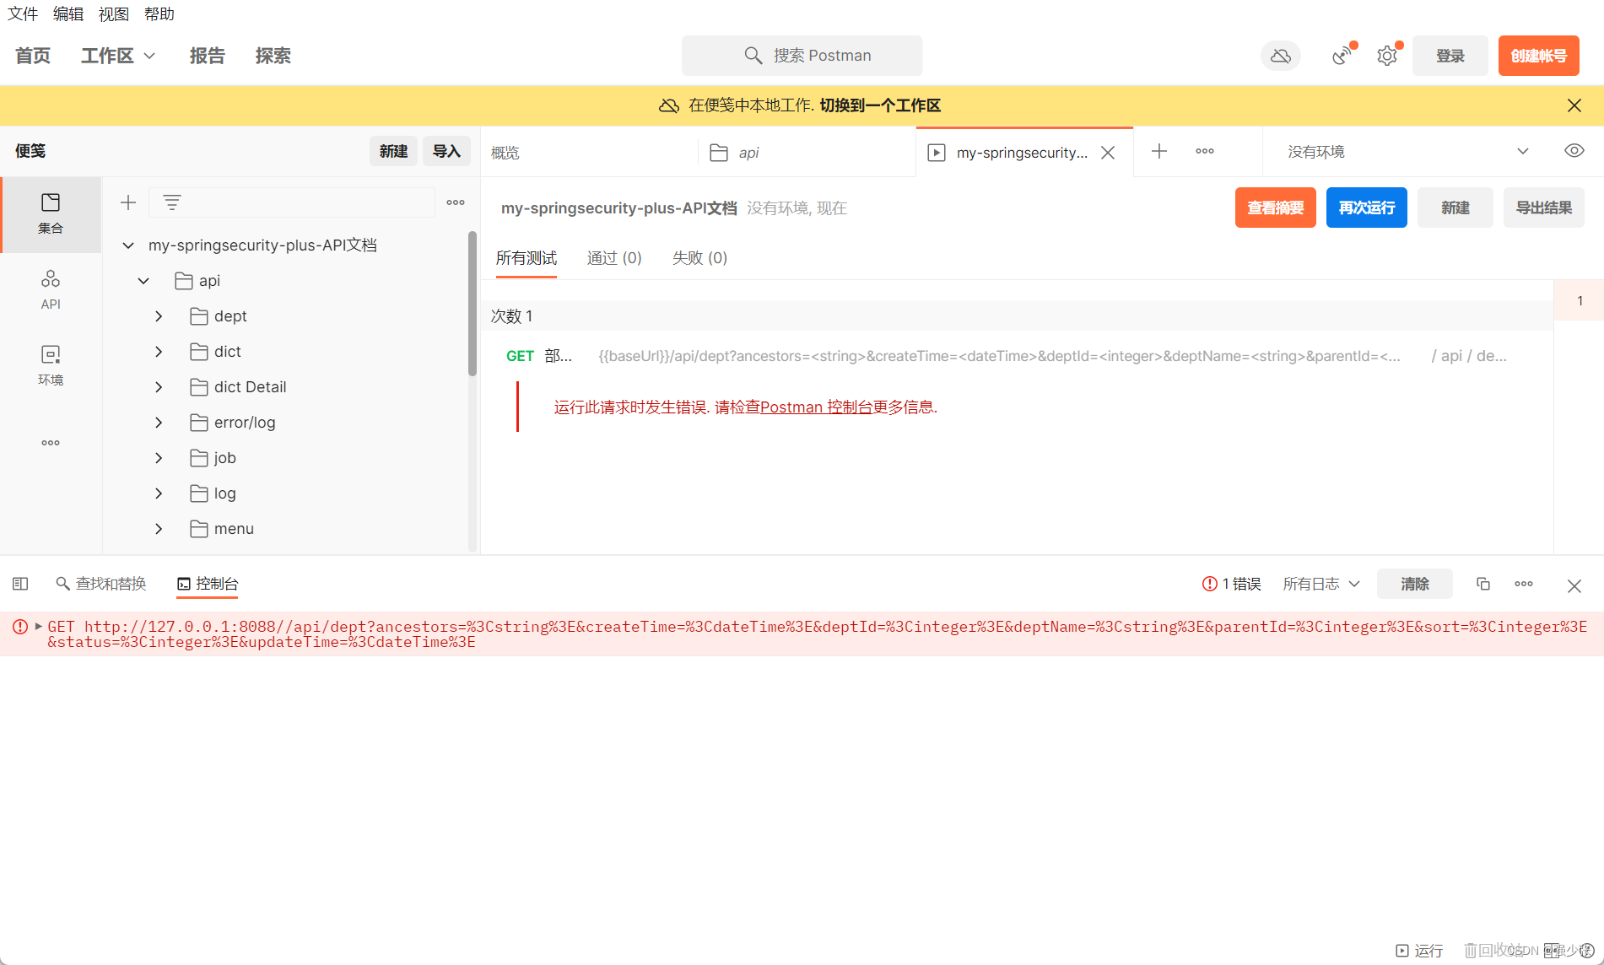Go to the 首页 home page

(x=33, y=56)
